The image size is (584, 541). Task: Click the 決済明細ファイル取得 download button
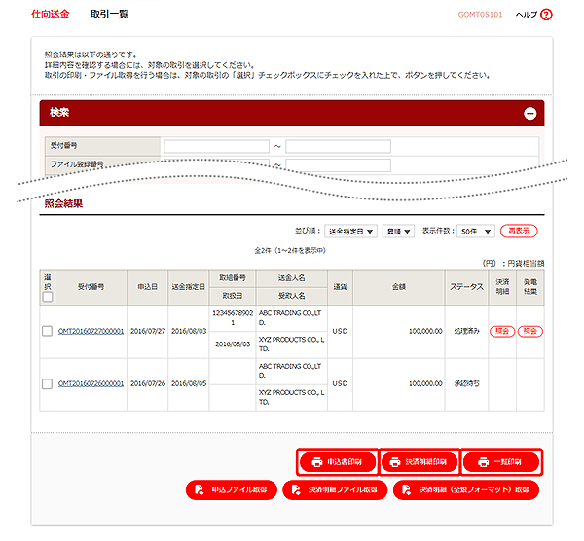tap(335, 489)
